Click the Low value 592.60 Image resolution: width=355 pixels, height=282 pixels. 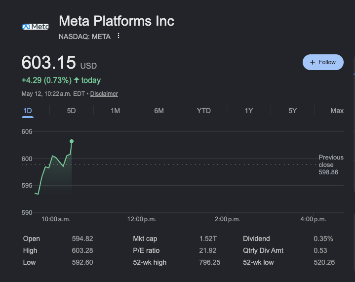click(x=82, y=262)
